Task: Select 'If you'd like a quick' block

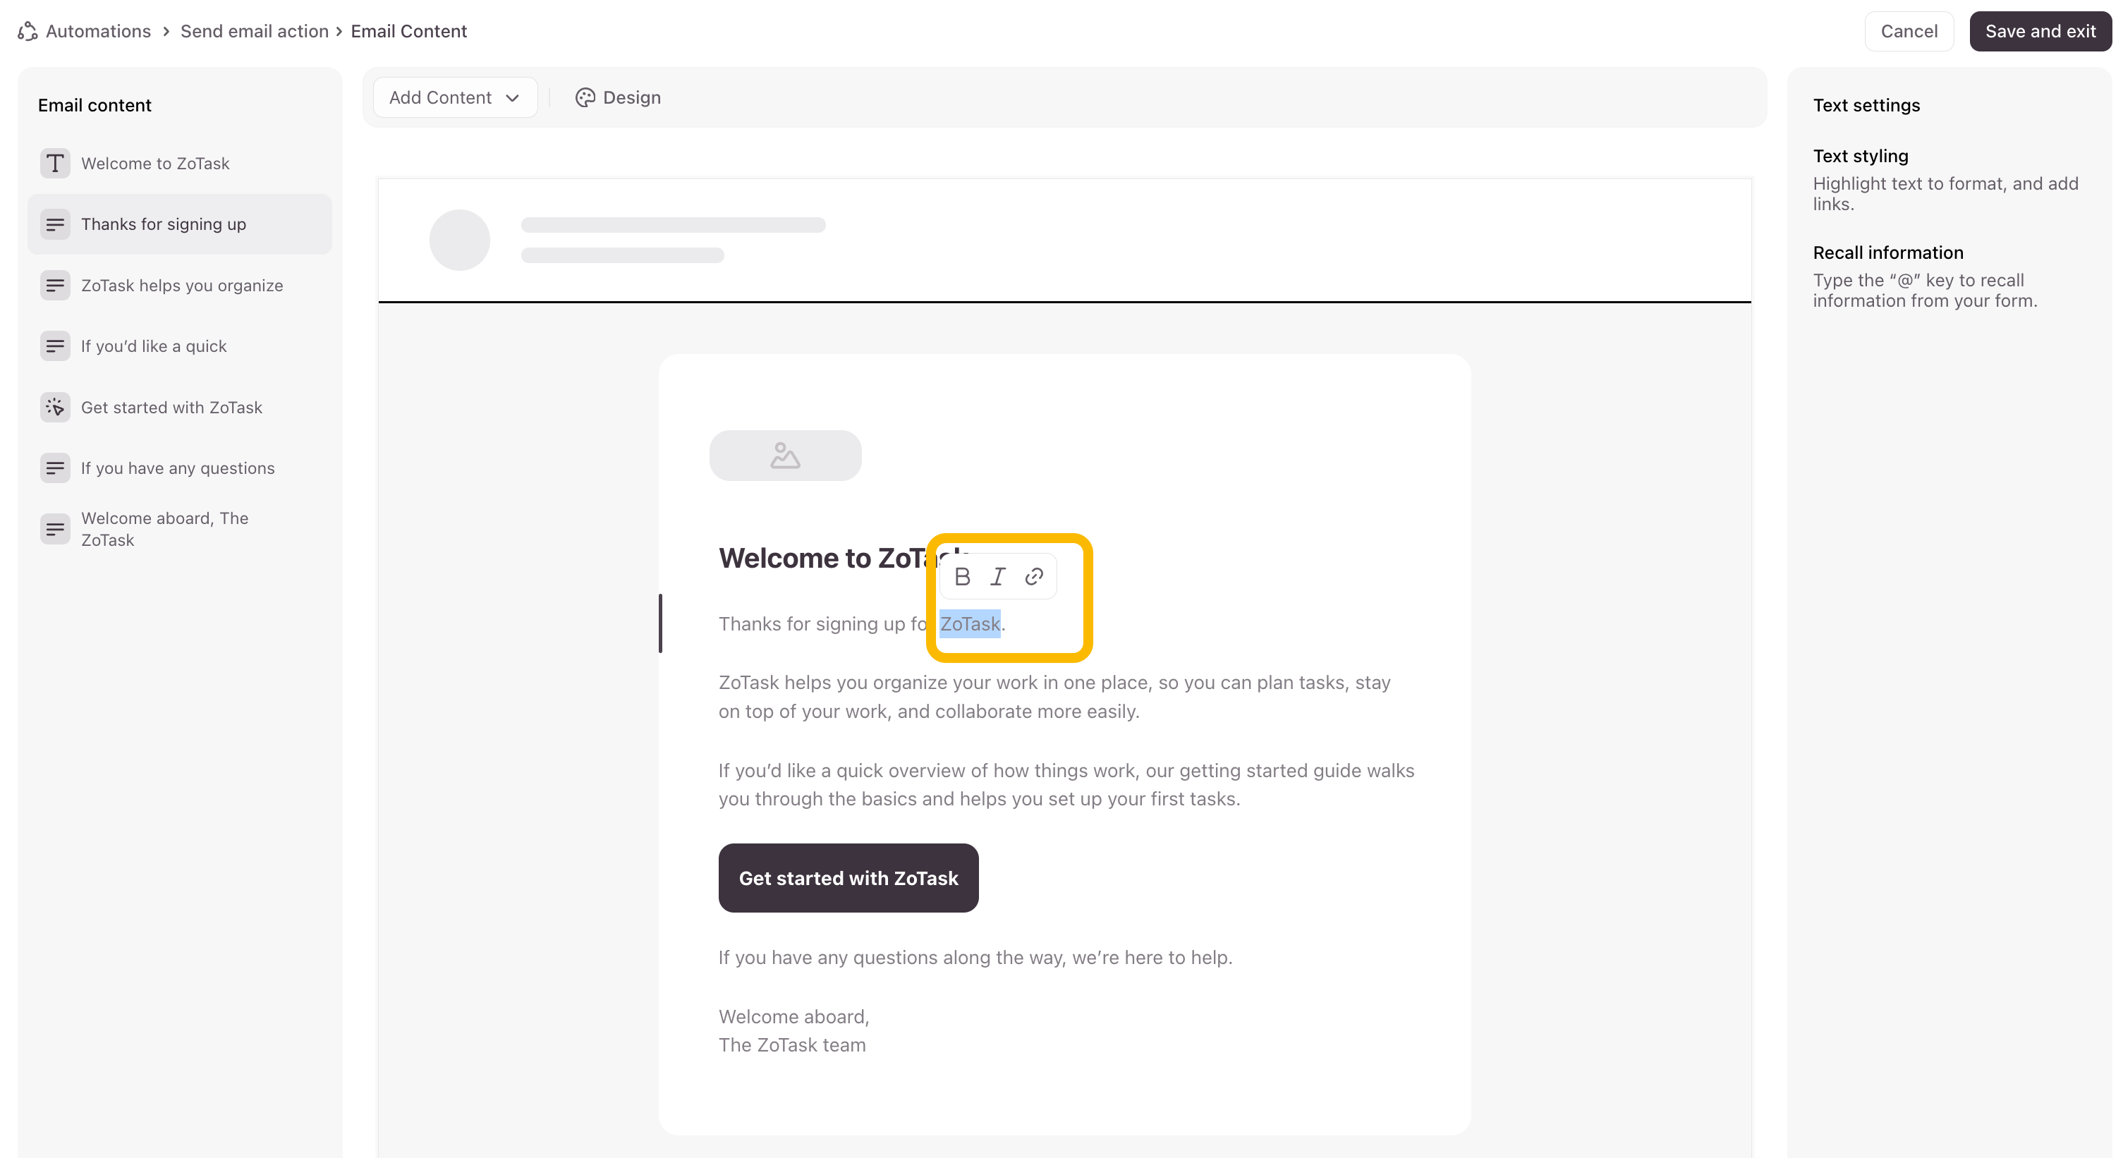Action: pos(153,346)
